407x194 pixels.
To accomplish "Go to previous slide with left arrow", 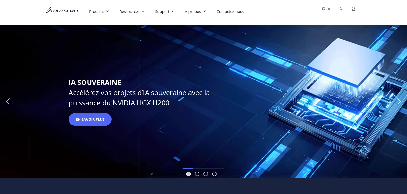I will pos(8,101).
